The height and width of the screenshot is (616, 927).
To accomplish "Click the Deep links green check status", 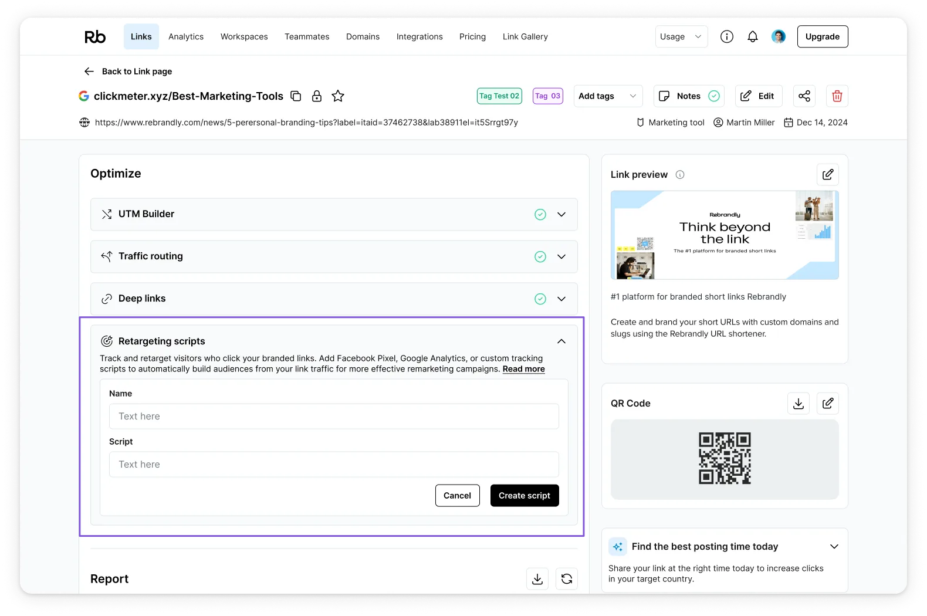I will 540,299.
